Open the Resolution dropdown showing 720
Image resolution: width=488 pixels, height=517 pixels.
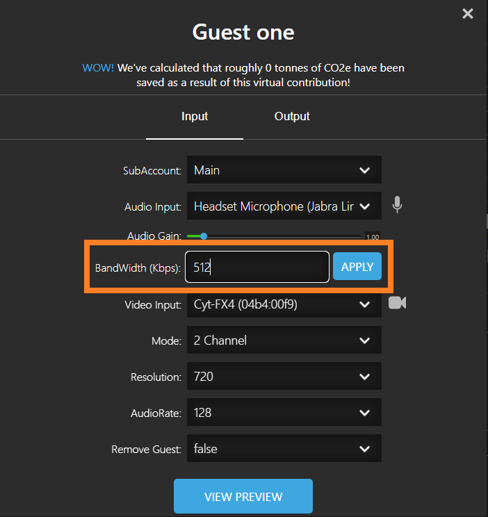pos(284,376)
